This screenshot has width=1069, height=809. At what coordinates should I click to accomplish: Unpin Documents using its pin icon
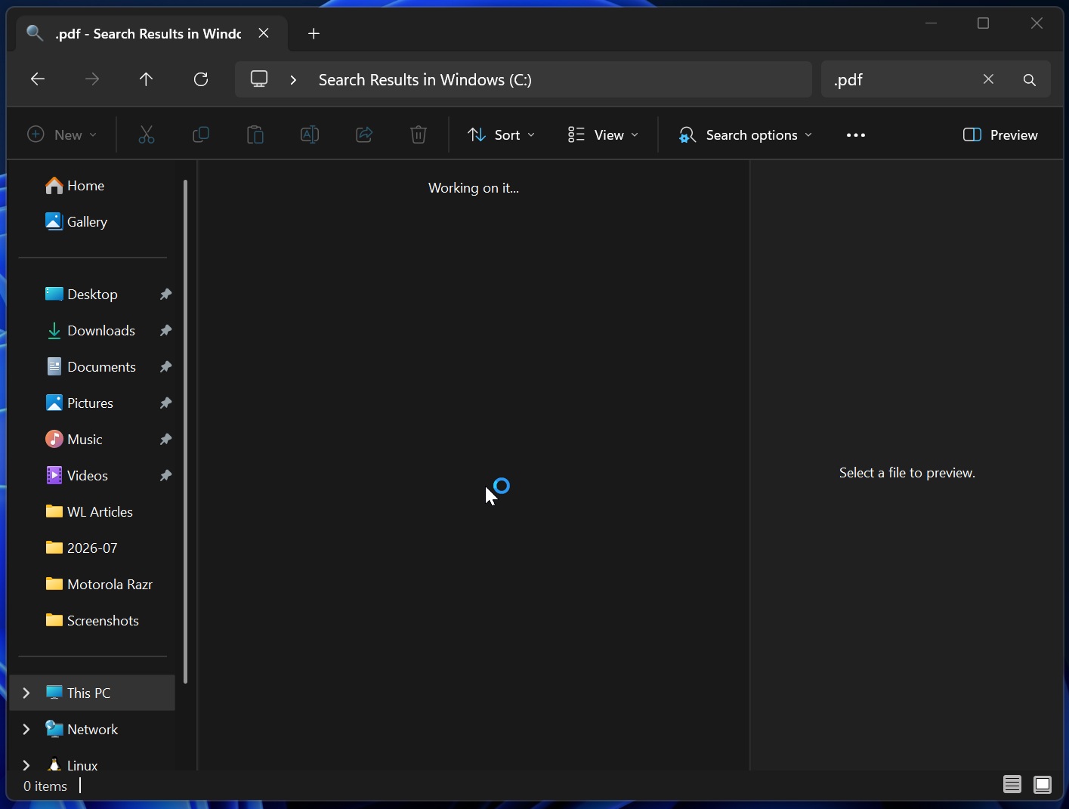(x=165, y=366)
